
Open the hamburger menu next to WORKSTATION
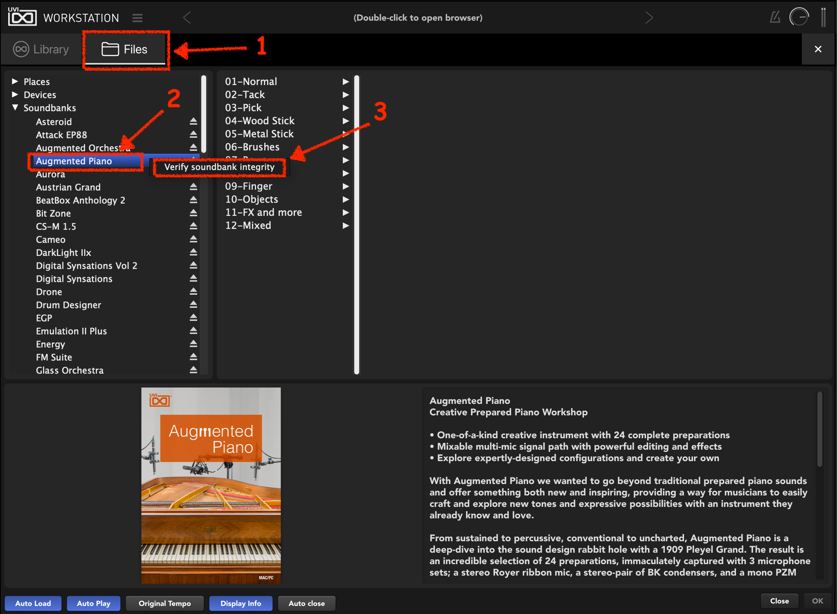[x=137, y=18]
